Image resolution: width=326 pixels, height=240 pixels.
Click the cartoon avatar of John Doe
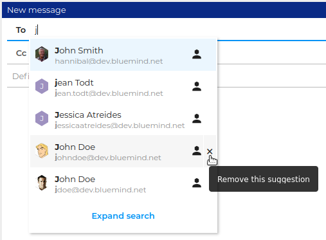click(x=42, y=151)
